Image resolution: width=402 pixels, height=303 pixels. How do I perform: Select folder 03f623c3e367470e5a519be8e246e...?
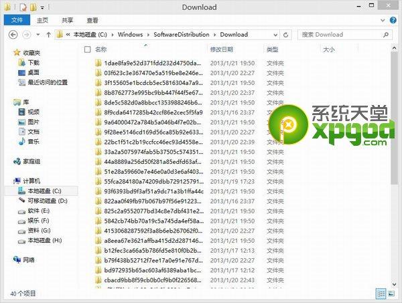click(153, 73)
